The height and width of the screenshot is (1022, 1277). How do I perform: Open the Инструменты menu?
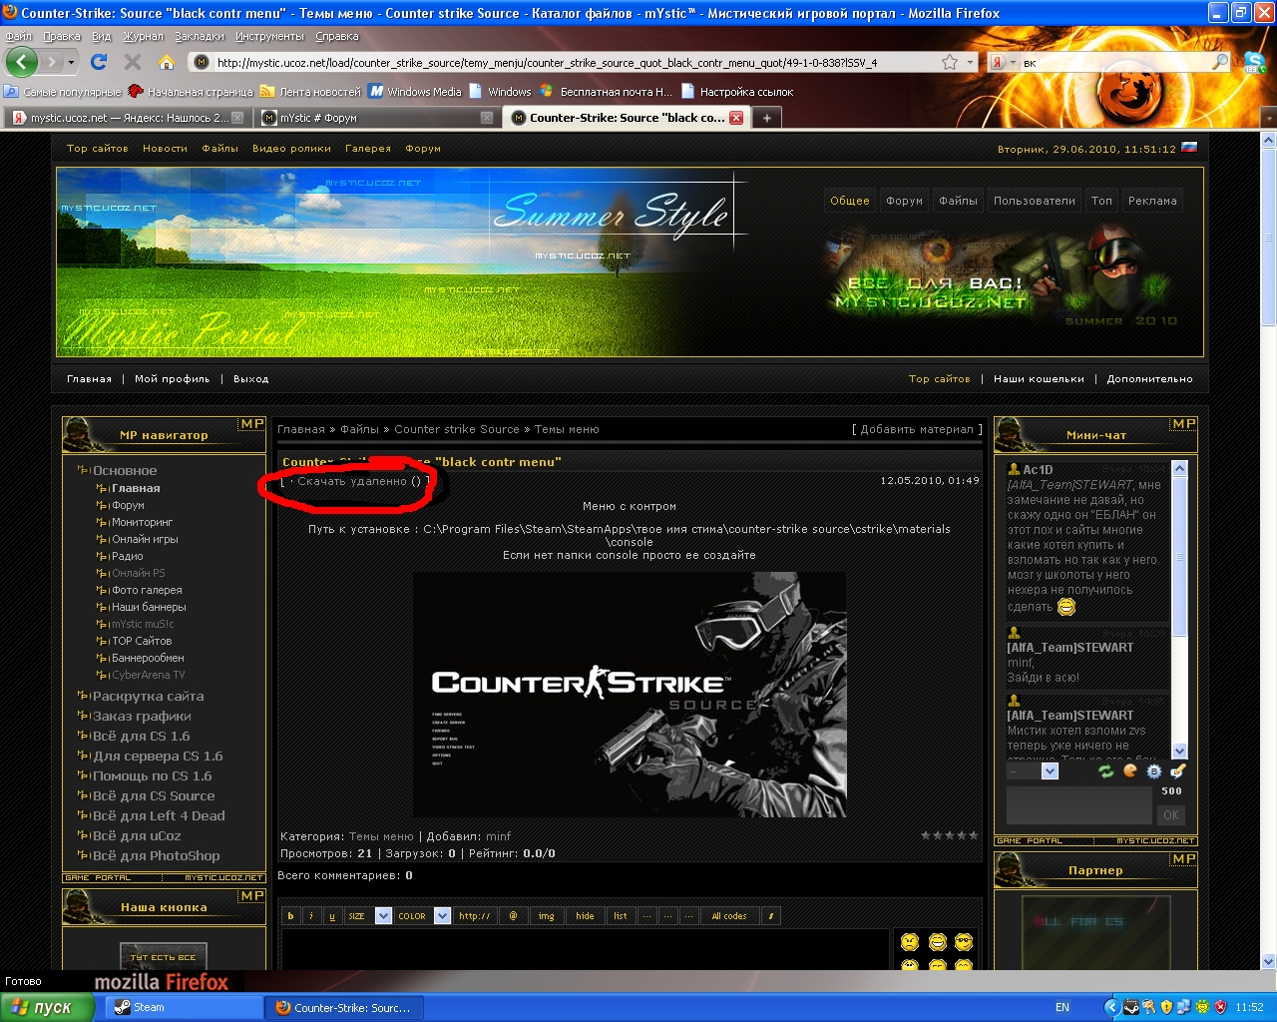(269, 36)
